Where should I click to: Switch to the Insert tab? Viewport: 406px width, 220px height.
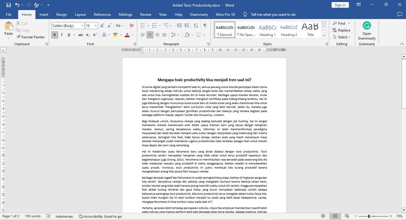coord(44,14)
